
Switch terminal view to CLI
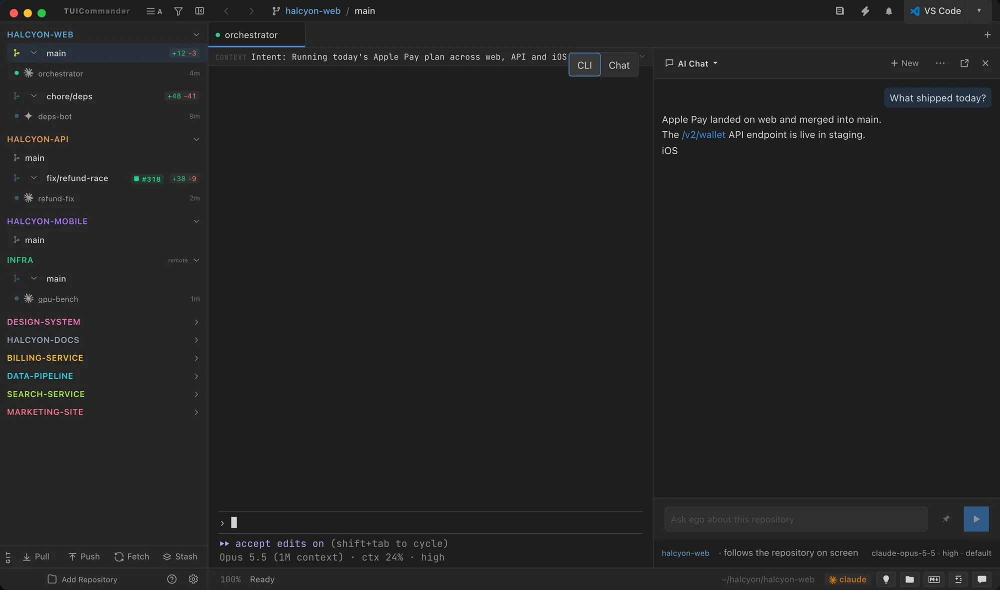(x=584, y=65)
